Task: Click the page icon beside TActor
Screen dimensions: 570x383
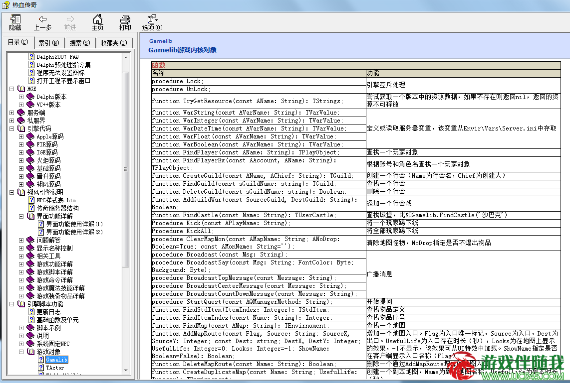Action: tap(41, 368)
